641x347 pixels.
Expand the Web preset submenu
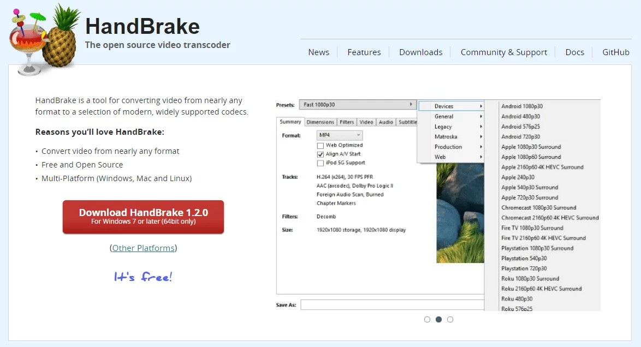pos(450,157)
